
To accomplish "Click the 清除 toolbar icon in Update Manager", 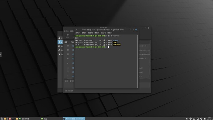I will [x=67, y=36].
